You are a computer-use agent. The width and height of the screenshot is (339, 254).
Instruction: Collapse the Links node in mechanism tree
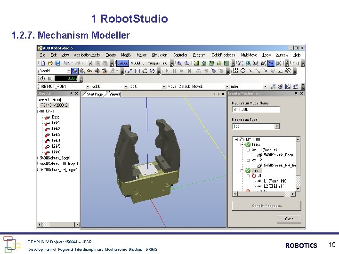tap(242, 144)
